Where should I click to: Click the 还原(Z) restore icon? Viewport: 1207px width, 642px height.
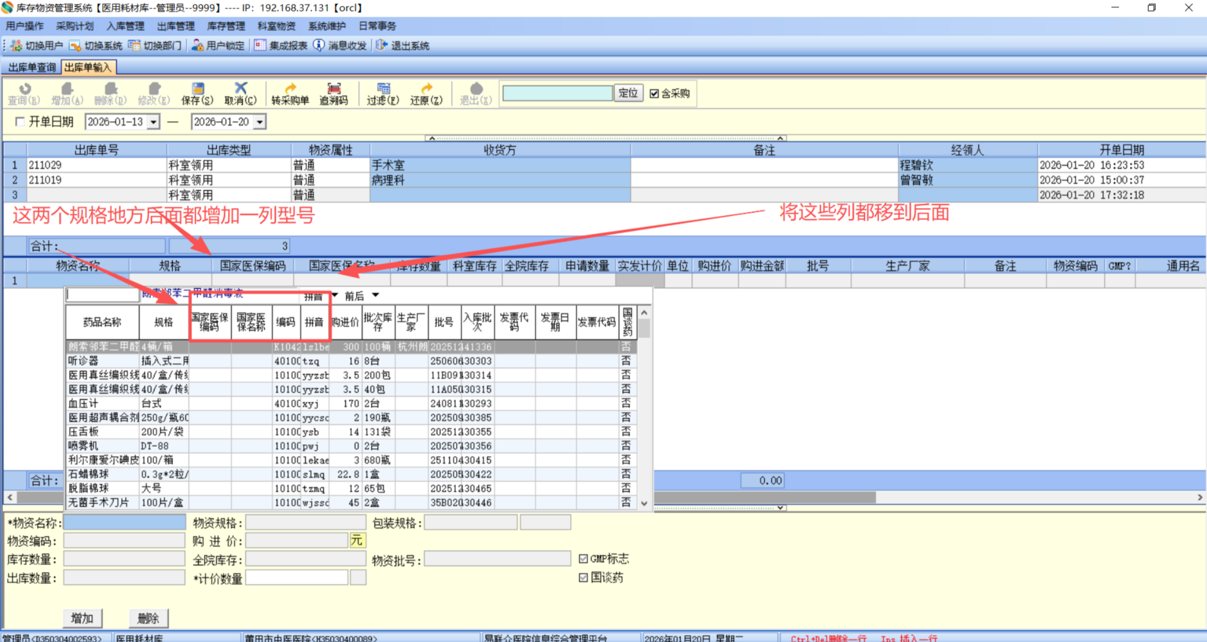click(426, 89)
